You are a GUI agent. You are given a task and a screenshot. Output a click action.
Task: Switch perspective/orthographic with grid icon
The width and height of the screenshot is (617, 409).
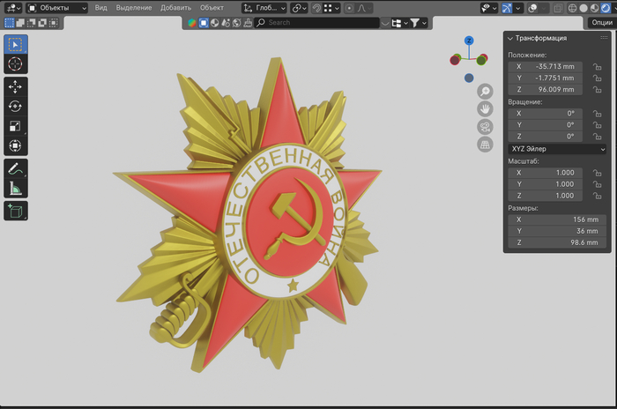click(x=485, y=145)
